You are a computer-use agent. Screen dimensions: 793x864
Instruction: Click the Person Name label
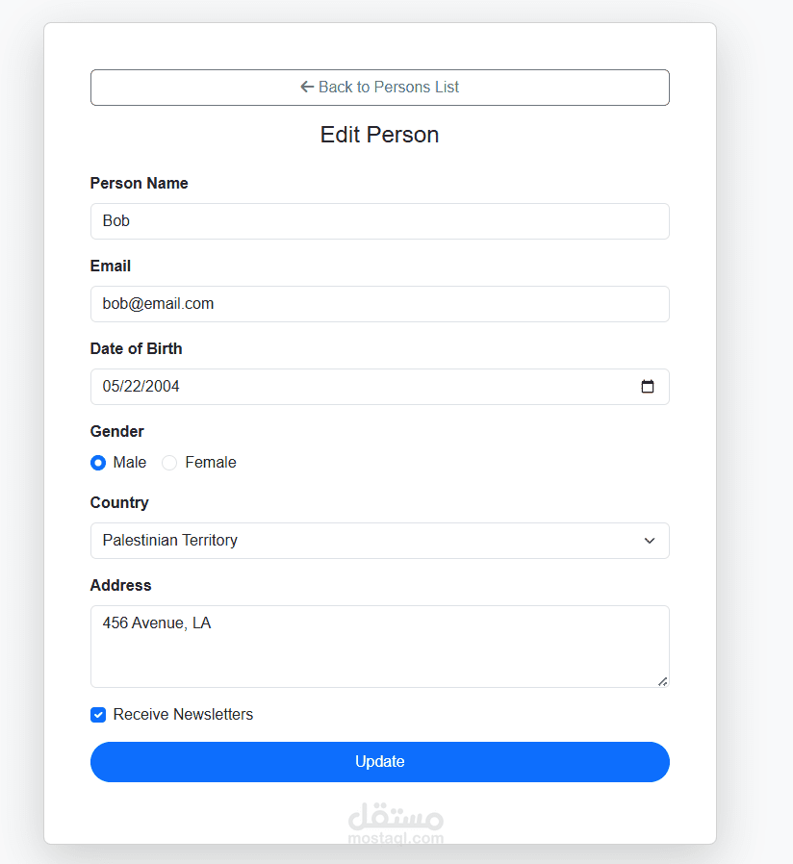(x=139, y=184)
